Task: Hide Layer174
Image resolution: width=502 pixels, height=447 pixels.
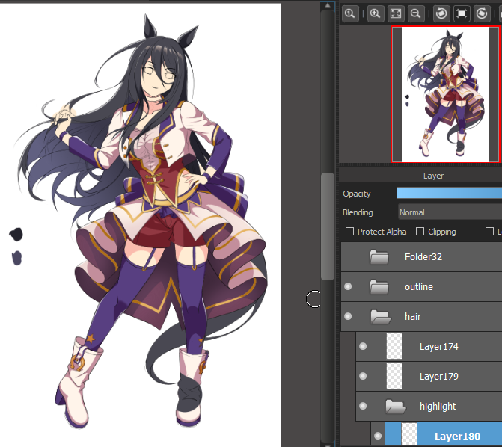Action: pos(363,346)
